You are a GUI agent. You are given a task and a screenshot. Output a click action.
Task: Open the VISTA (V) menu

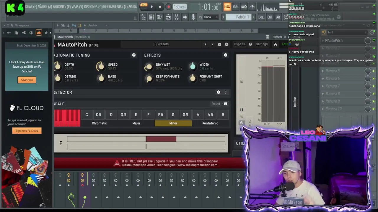[x=77, y=6]
